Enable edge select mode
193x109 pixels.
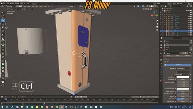tap(19, 6)
